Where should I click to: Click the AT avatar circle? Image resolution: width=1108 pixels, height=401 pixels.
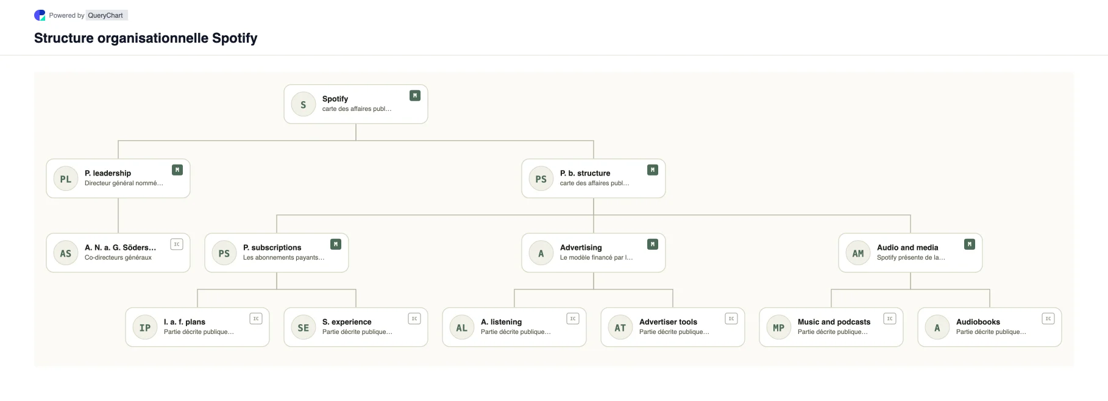[620, 327]
